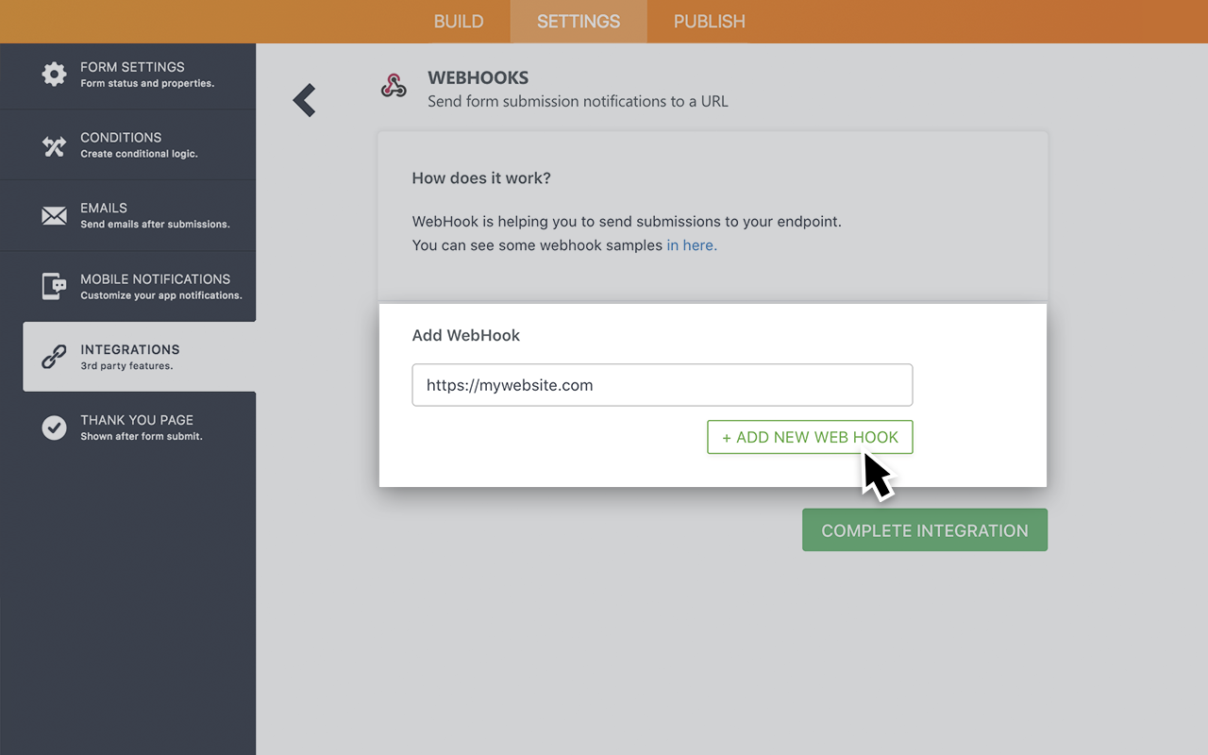Viewport: 1208px width, 755px height.
Task: Click the Conditions crossed-tools icon
Action: (54, 143)
